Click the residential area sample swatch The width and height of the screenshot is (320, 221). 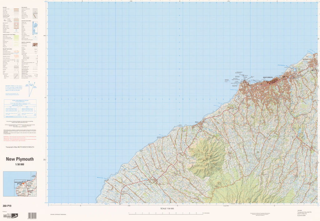[x=35, y=45]
